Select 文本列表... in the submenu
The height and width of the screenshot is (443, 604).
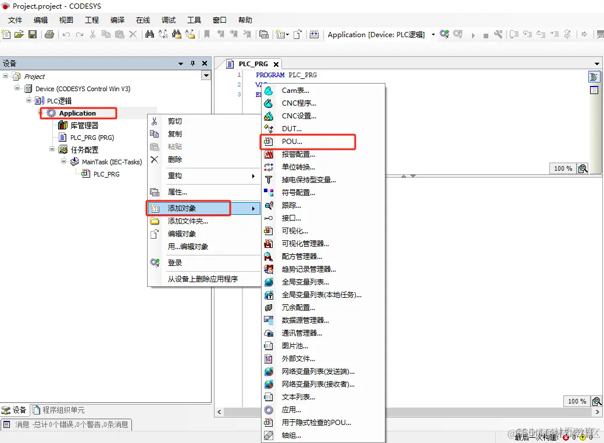click(323, 397)
